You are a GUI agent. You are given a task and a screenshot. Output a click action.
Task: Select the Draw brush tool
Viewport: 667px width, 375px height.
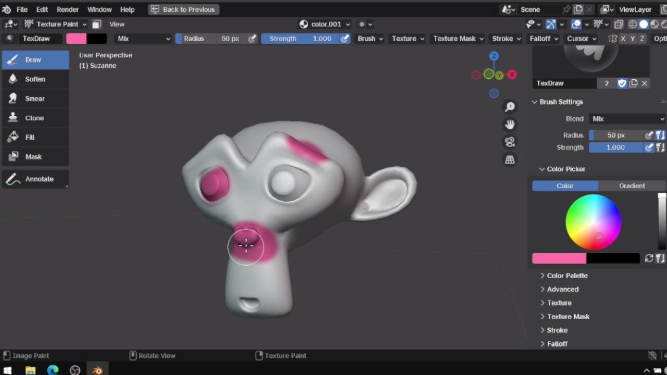click(35, 60)
